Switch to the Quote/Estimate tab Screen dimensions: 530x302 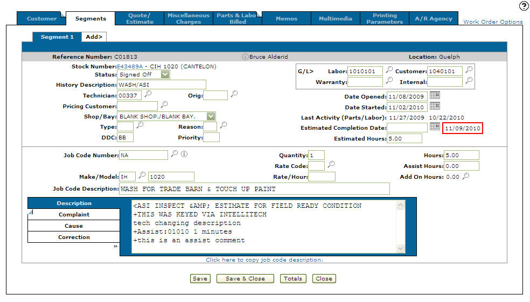[140, 18]
